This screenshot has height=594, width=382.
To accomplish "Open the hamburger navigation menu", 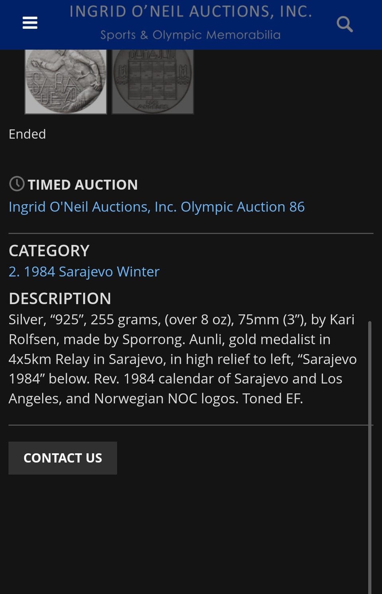I will pos(30,23).
